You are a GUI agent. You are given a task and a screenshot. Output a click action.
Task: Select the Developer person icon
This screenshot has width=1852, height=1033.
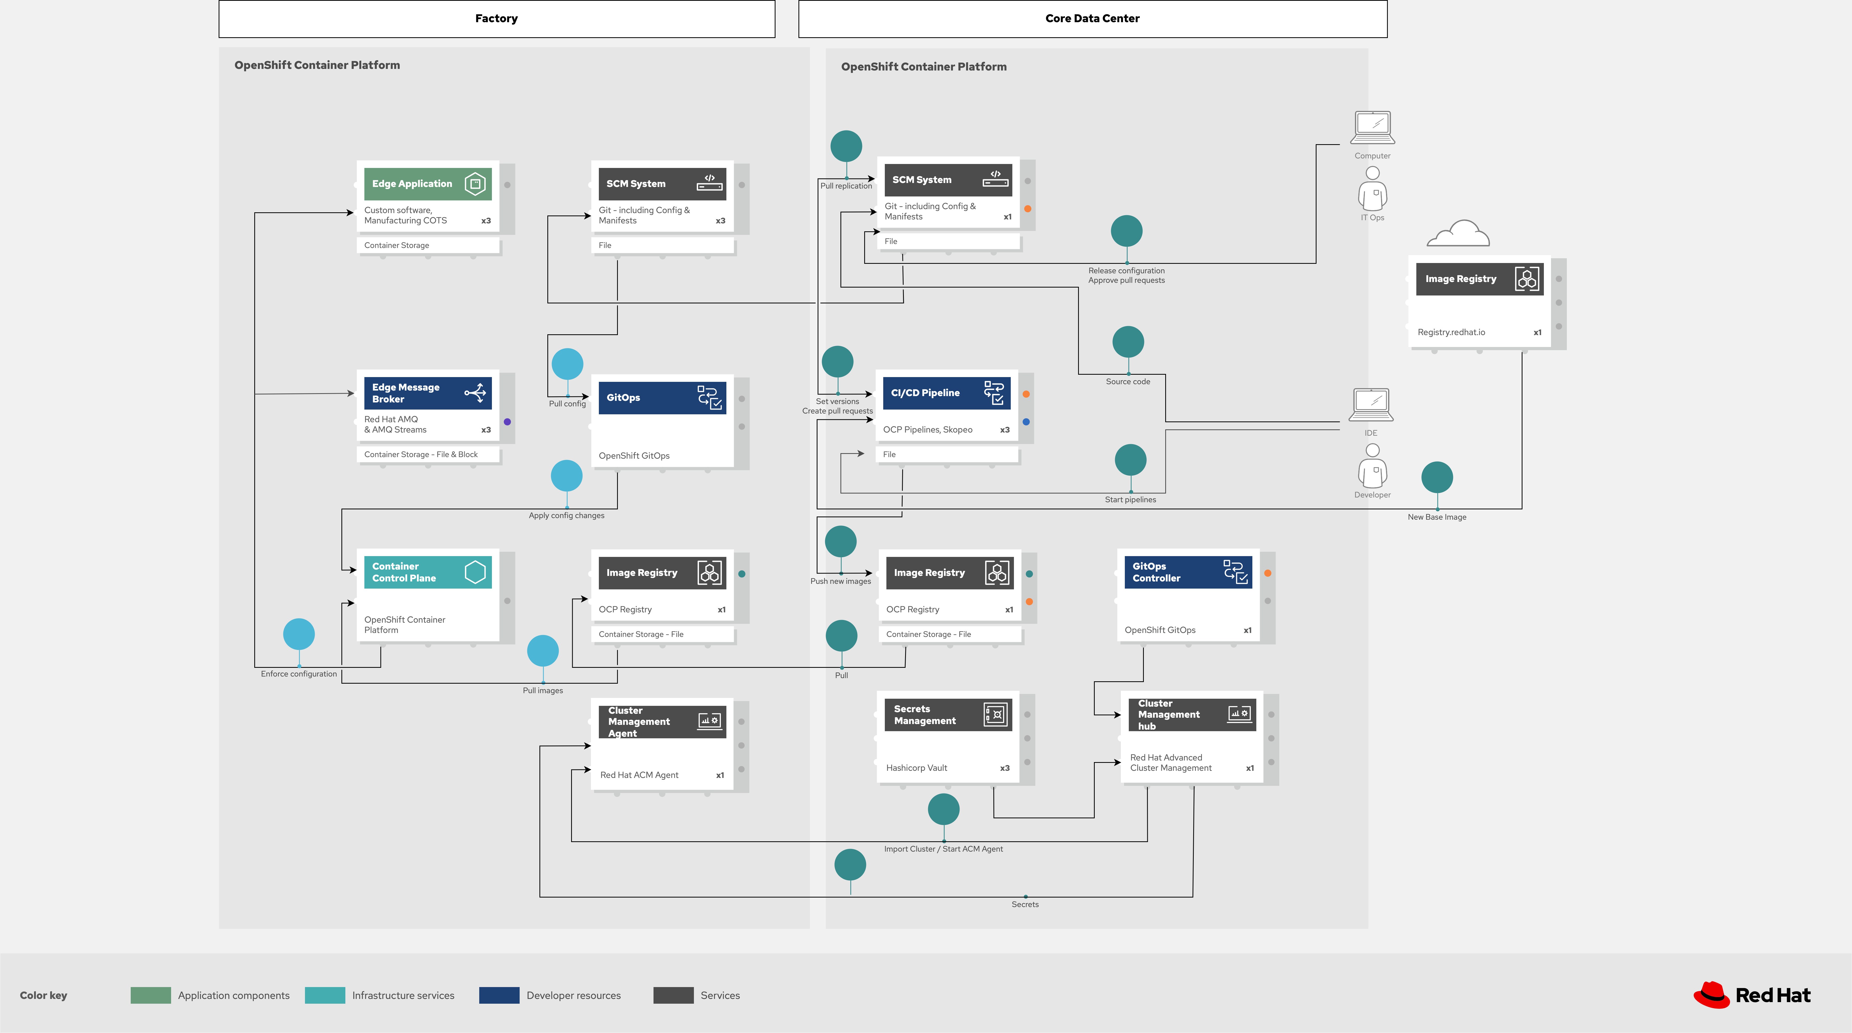point(1372,466)
